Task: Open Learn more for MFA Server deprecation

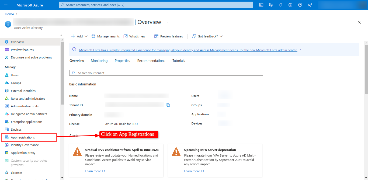Action: pos(194,171)
